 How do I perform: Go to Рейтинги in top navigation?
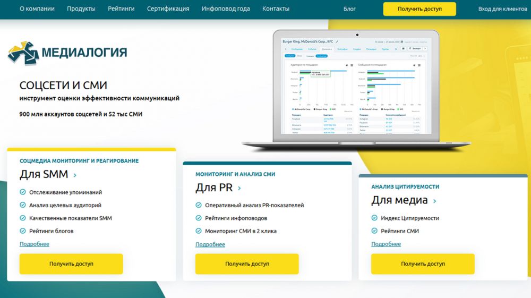coord(121,9)
